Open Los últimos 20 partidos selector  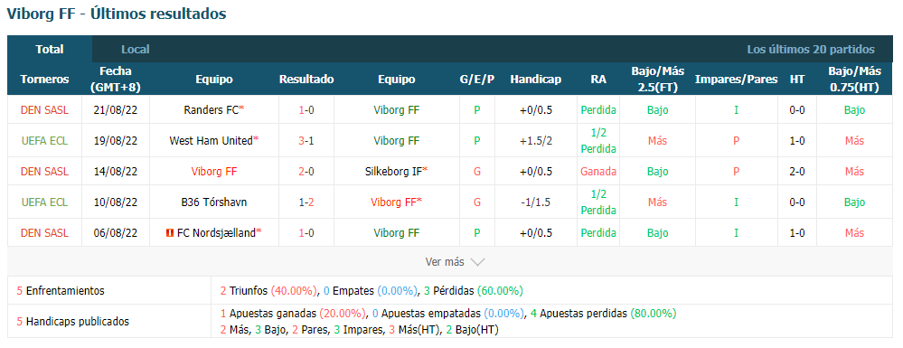(810, 50)
